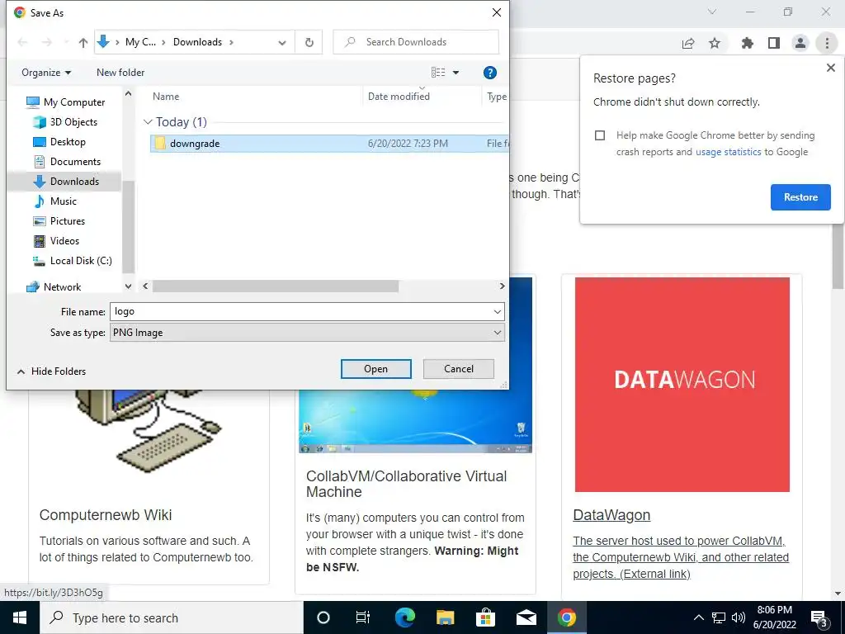Search Downloads field

[416, 42]
